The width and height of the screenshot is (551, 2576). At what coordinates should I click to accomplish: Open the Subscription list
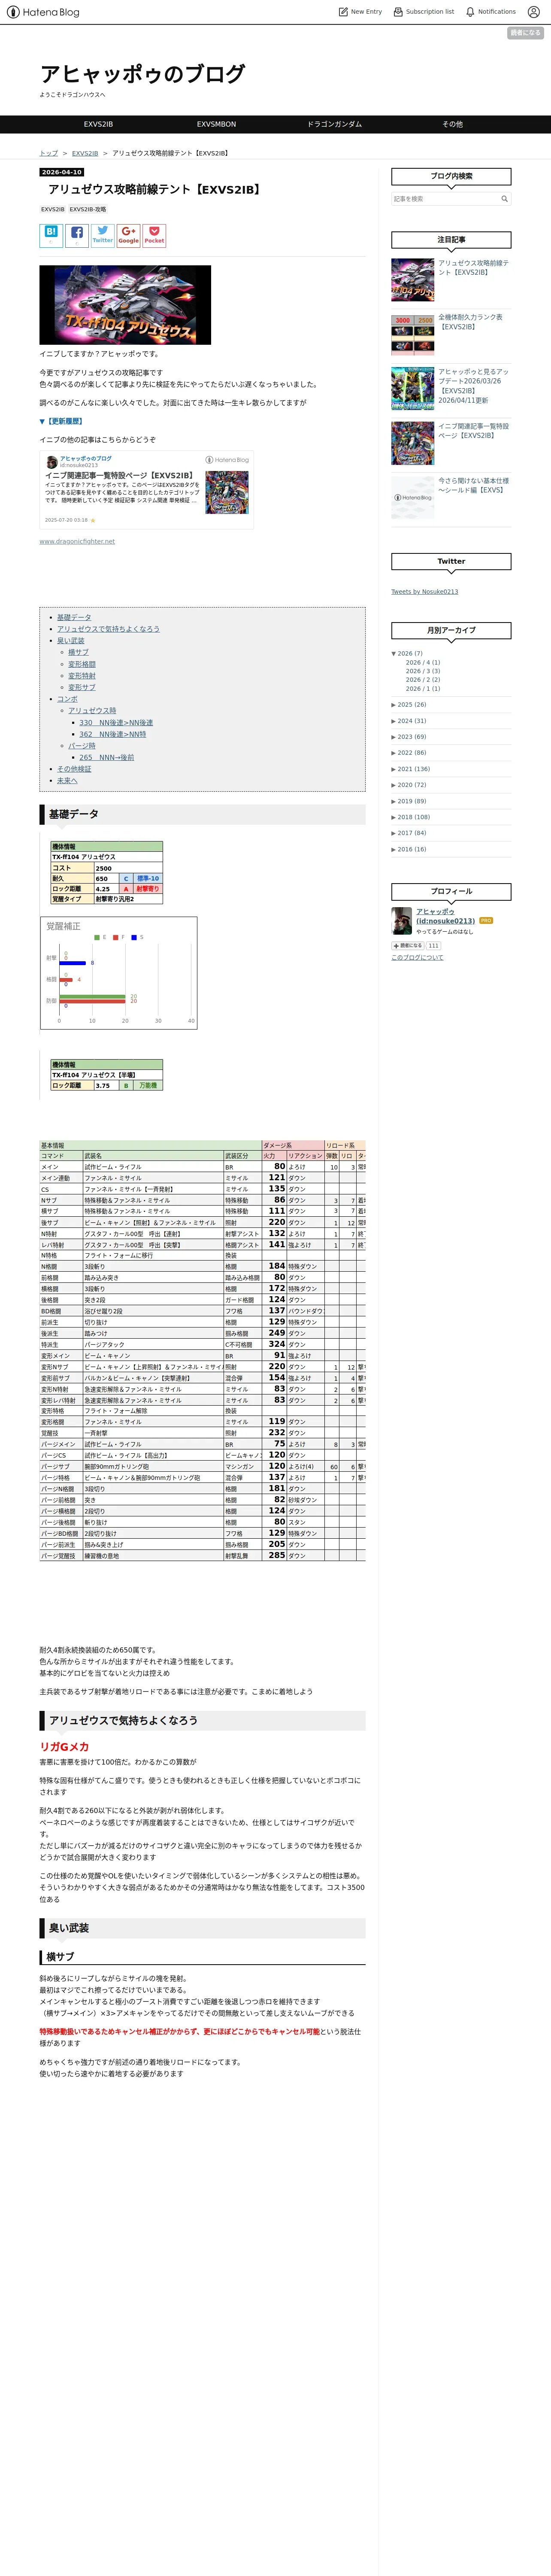click(424, 12)
